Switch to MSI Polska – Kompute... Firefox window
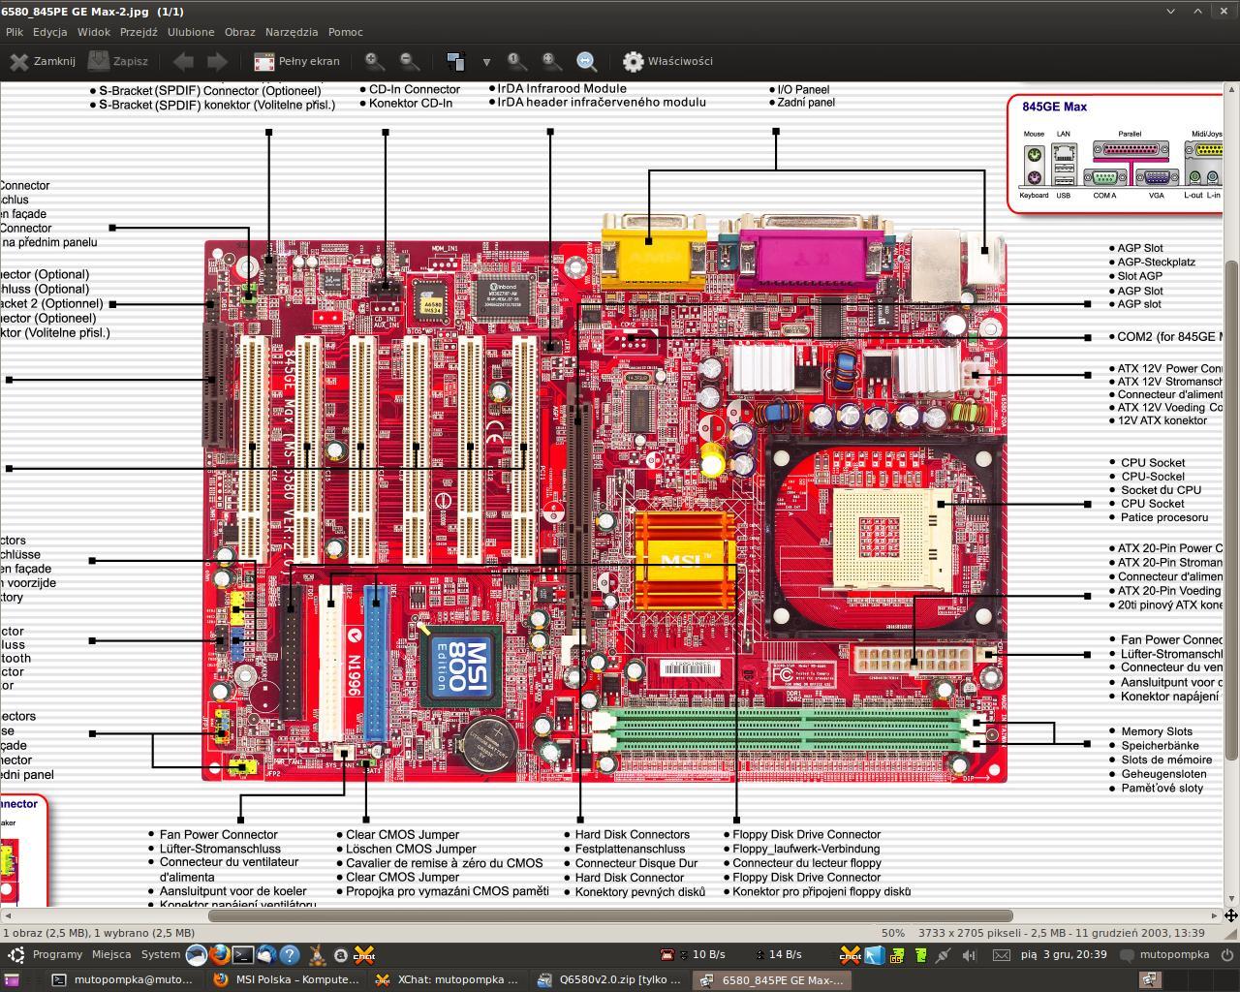Image resolution: width=1240 pixels, height=992 pixels. [x=288, y=979]
